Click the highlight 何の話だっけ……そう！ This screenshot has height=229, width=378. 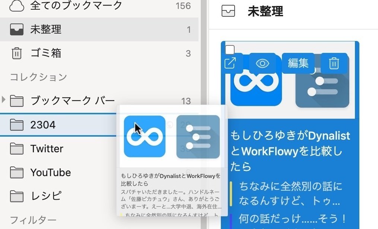pyautogui.click(x=293, y=219)
